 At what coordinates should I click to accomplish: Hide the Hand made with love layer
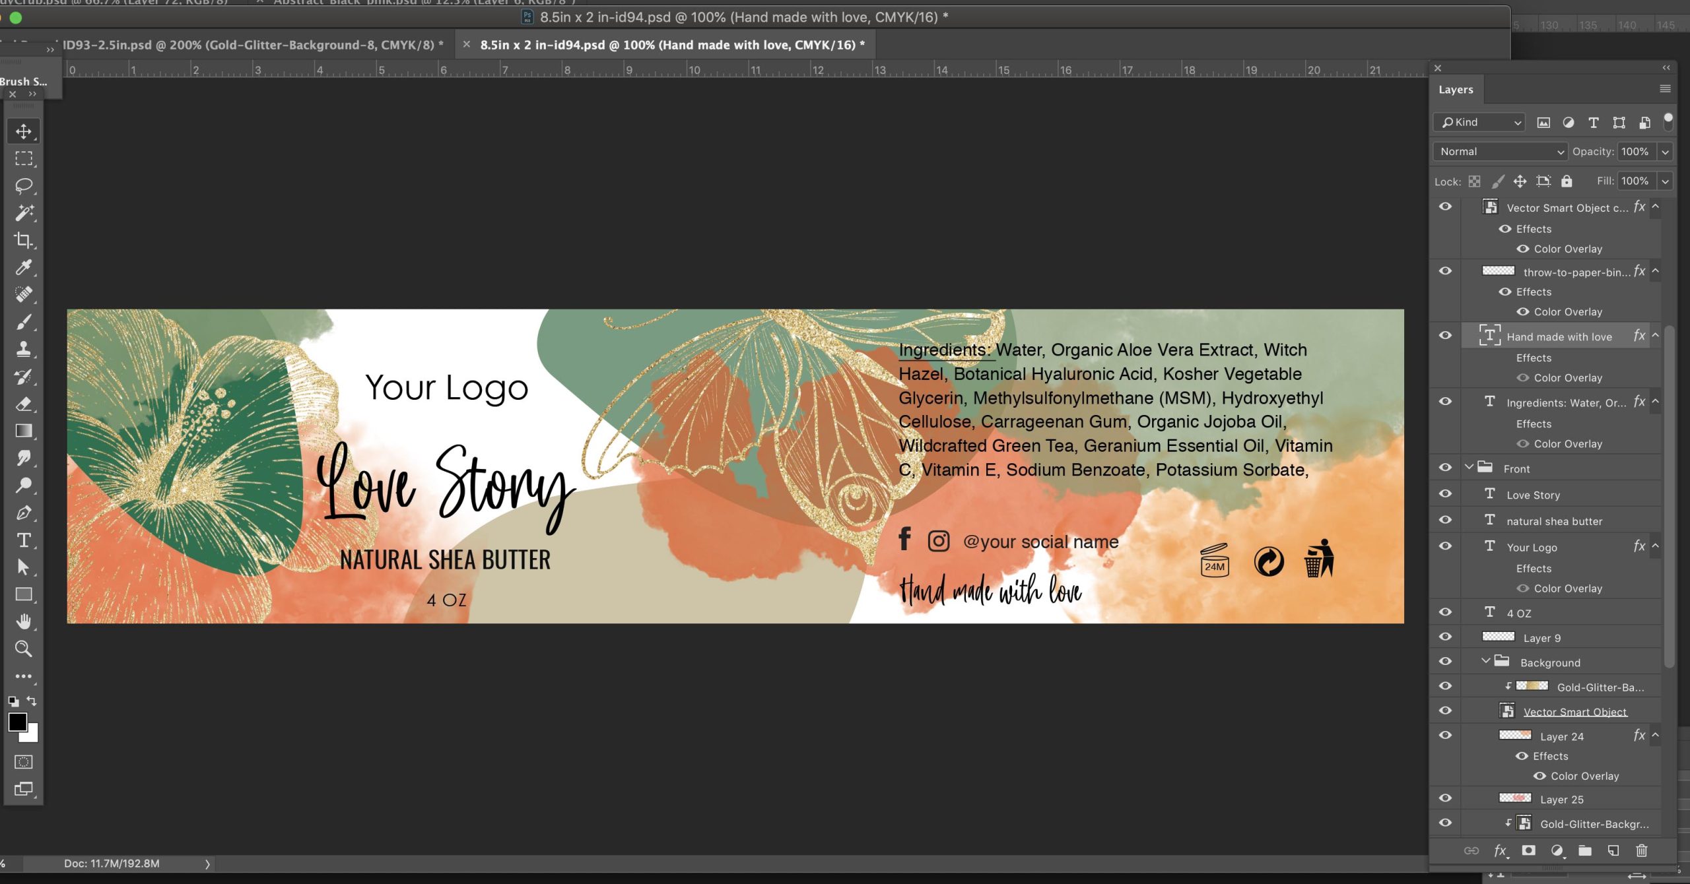click(x=1445, y=336)
